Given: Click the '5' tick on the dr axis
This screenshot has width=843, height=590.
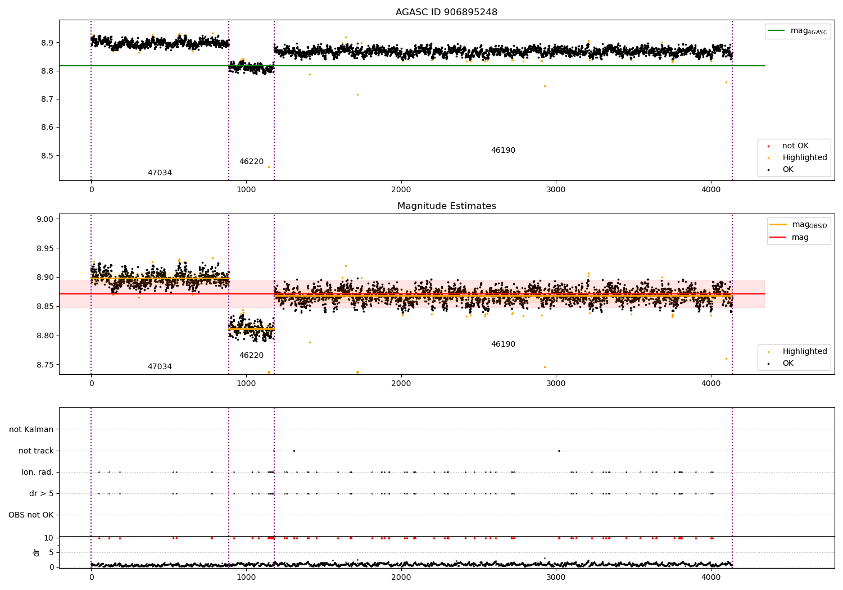Looking at the screenshot, I should pos(52,553).
